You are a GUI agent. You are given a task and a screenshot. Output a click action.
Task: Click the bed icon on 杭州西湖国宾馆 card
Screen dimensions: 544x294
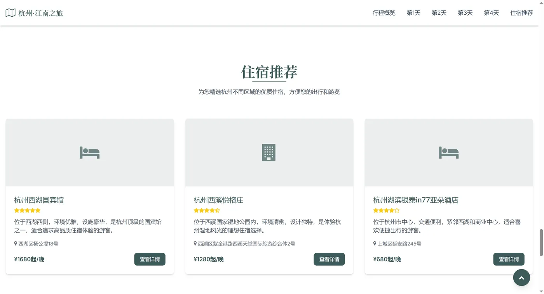[x=90, y=152]
